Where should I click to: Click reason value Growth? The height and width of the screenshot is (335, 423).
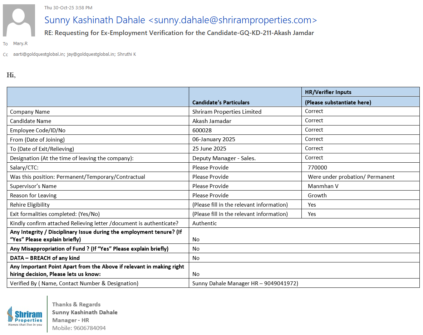pyautogui.click(x=317, y=196)
